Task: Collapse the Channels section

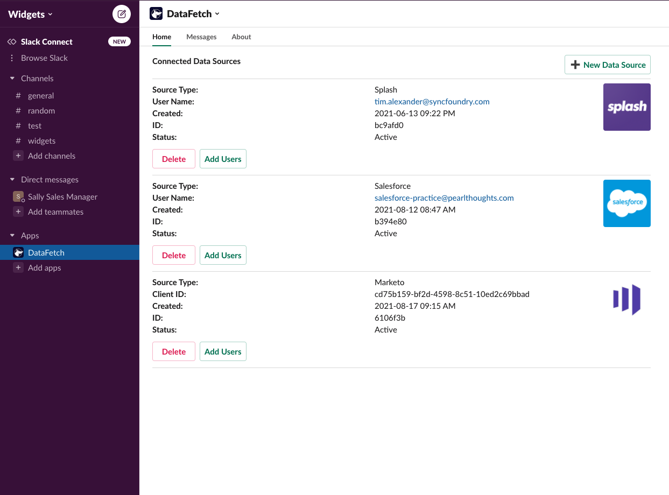Action: (12, 79)
